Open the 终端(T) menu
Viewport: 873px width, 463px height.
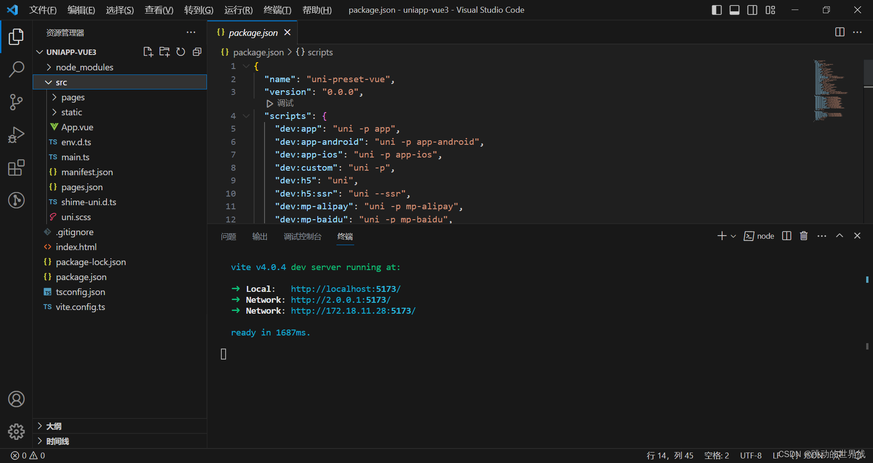point(277,10)
